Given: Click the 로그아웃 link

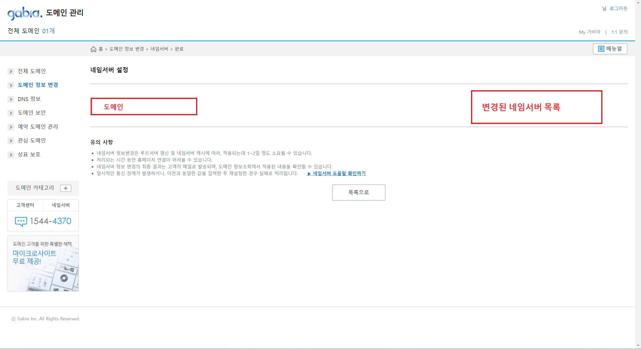Looking at the screenshot, I should (618, 8).
